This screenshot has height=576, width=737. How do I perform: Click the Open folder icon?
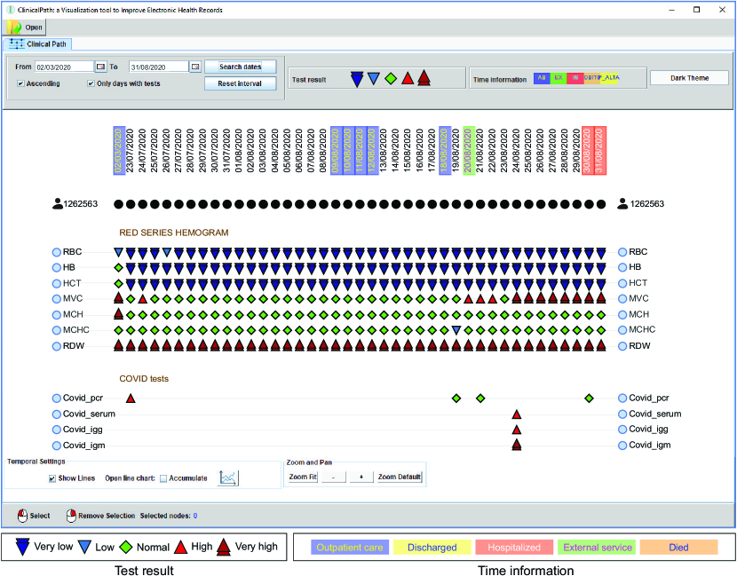pos(15,28)
